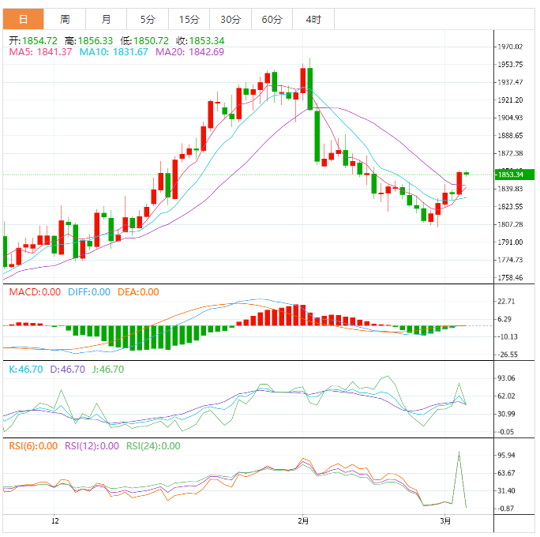Switch to the 周 weekly tab
The image size is (540, 537).
pyautogui.click(x=65, y=19)
